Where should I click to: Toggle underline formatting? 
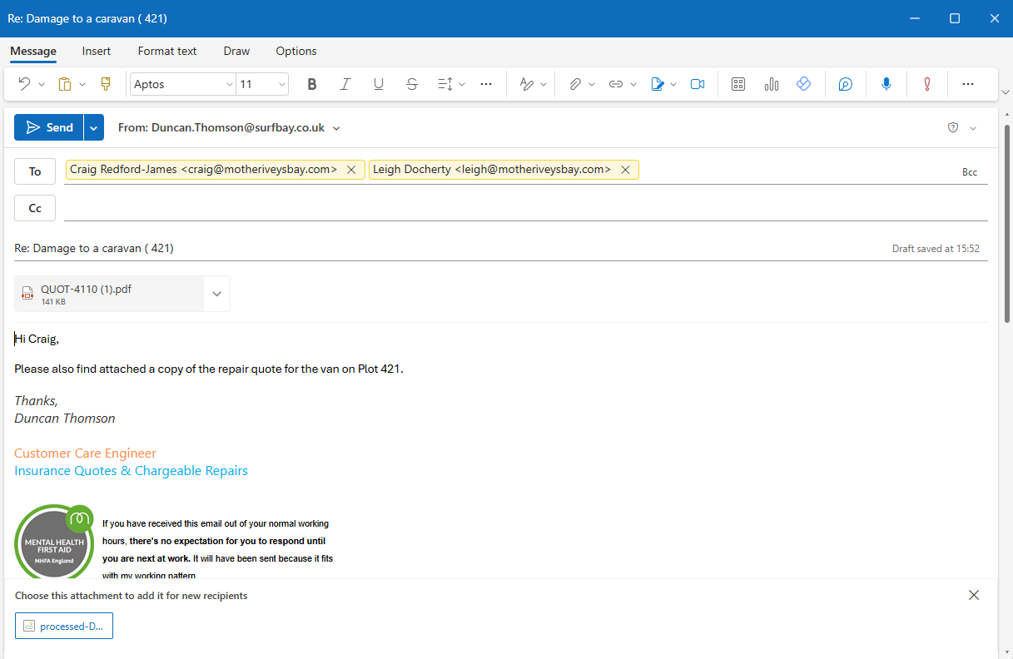click(379, 84)
